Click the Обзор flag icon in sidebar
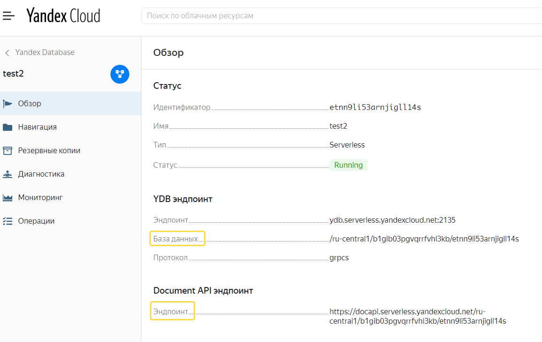542x342 pixels. pos(8,104)
